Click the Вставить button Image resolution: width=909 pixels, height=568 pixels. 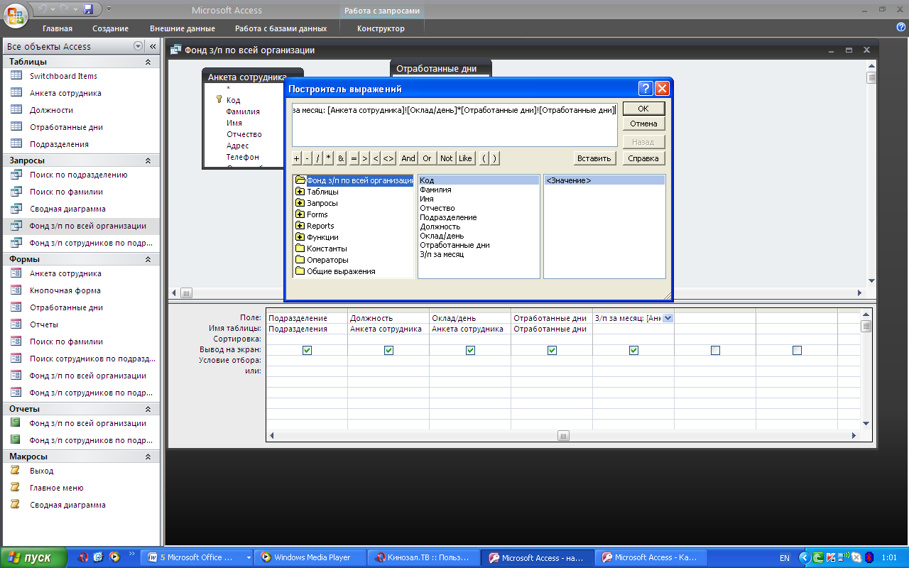tap(594, 158)
